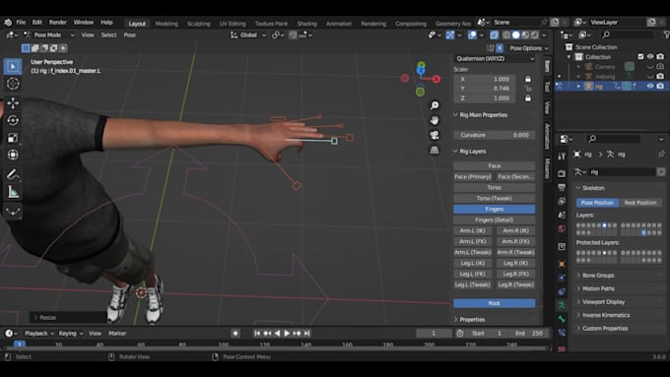670x377 pixels.
Task: Pick the Rotate tool
Action: tap(13, 120)
